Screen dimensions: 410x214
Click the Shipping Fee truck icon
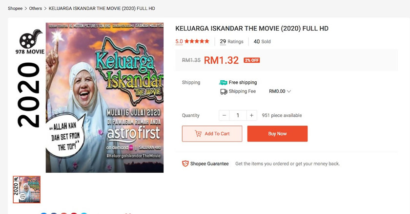[x=224, y=91]
